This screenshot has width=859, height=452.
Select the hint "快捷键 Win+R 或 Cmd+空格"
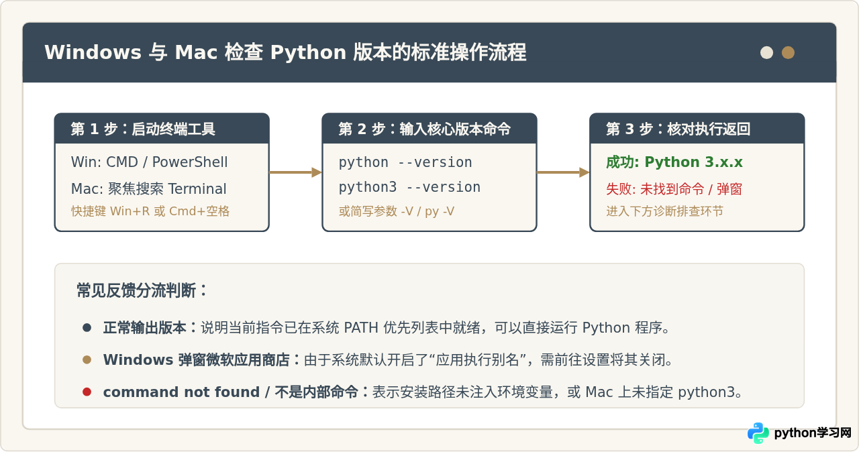pos(150,211)
